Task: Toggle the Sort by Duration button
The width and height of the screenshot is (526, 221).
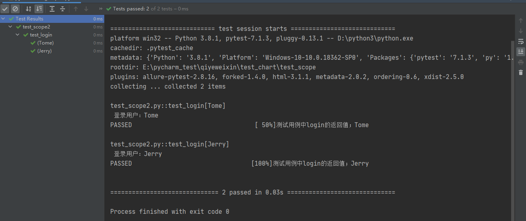Action: 39,8
